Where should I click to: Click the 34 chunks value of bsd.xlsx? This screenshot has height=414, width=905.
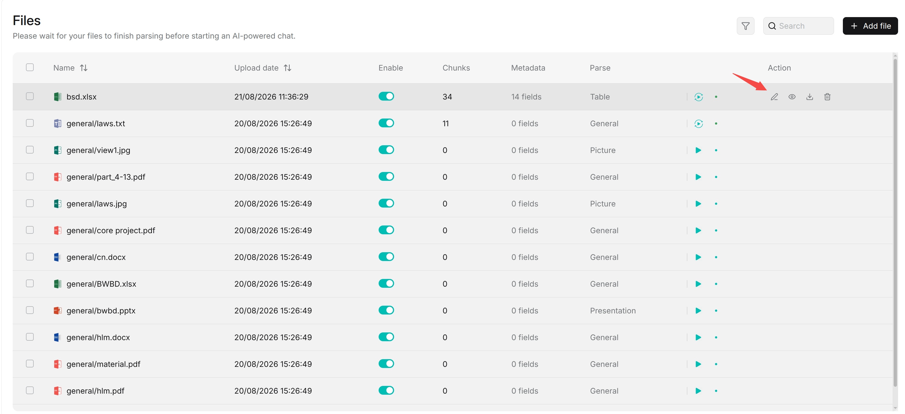coord(447,97)
